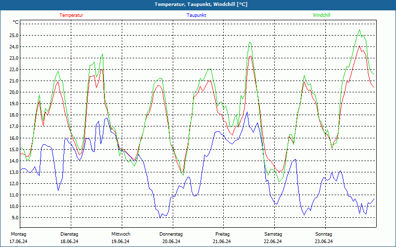This screenshot has height=247, width=396.
Task: Click the 16,0 y-axis value
Action: 14,138
